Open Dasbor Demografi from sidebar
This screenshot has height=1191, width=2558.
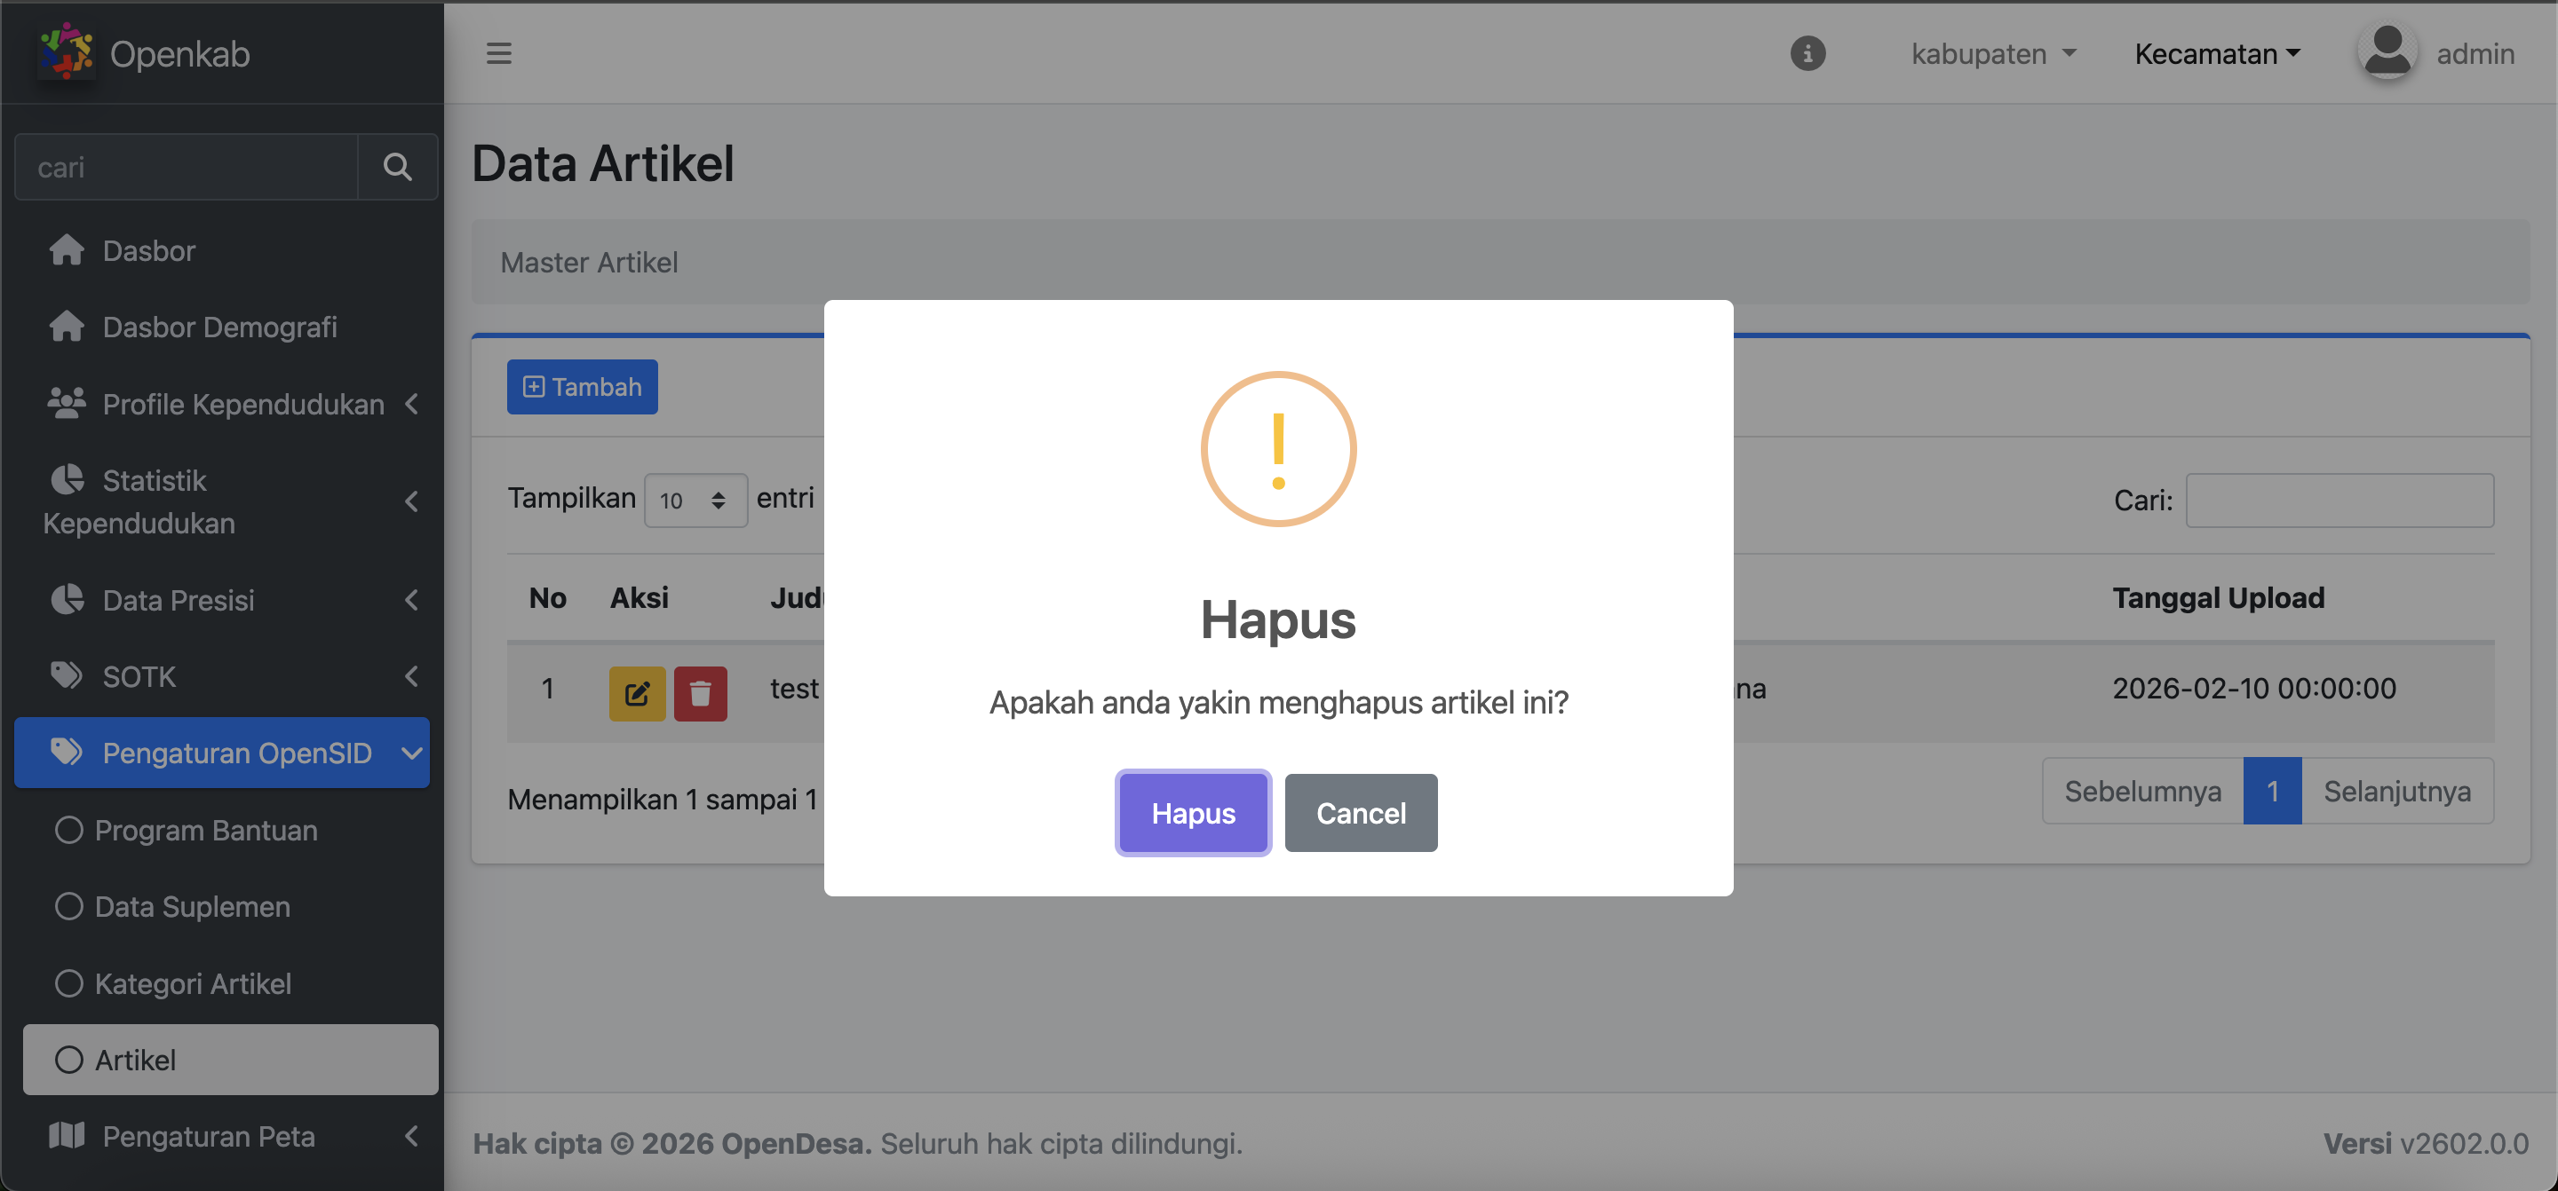[219, 327]
